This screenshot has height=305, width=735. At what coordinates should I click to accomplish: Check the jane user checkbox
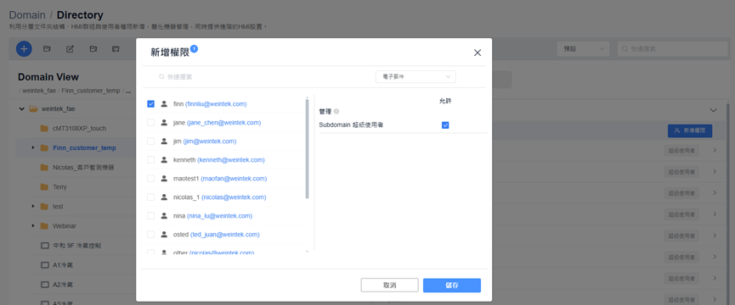pos(151,122)
